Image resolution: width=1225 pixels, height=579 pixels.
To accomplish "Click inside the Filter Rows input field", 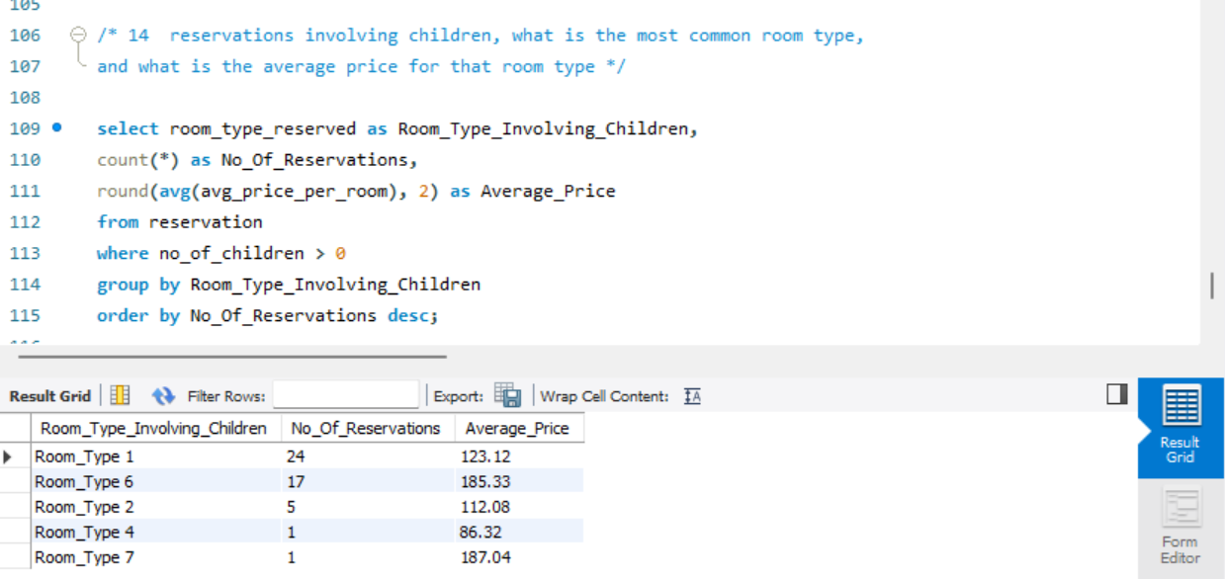I will (x=345, y=395).
